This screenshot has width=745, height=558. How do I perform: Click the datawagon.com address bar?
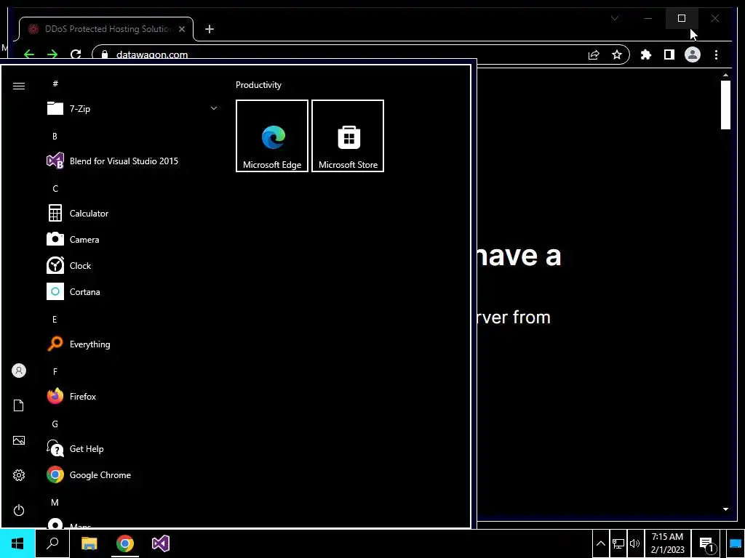coord(342,54)
